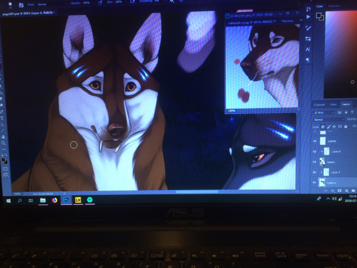Image resolution: width=357 pixels, height=268 pixels.
Task: Filter layers by pixel layers icon
Action: pyautogui.click(x=339, y=112)
